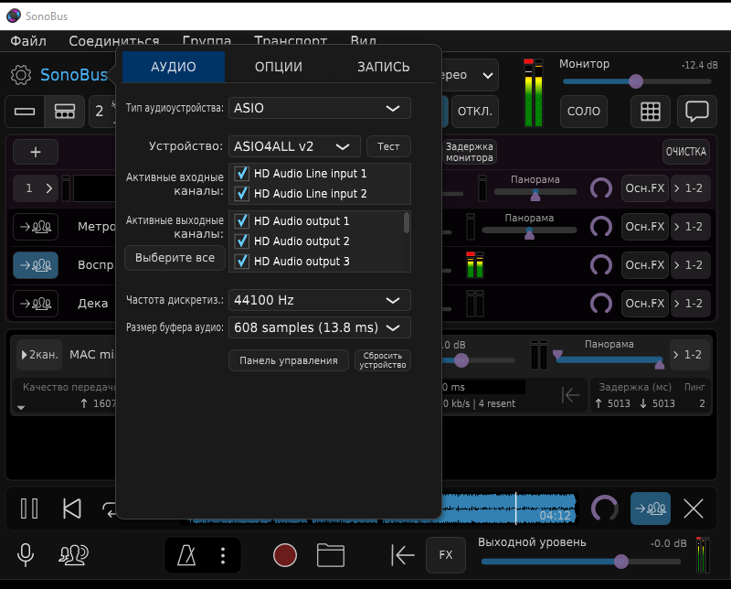Adjust the Монитор level slider
The height and width of the screenshot is (589, 731).
tap(637, 81)
